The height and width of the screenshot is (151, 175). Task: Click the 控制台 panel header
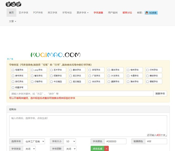(88, 109)
